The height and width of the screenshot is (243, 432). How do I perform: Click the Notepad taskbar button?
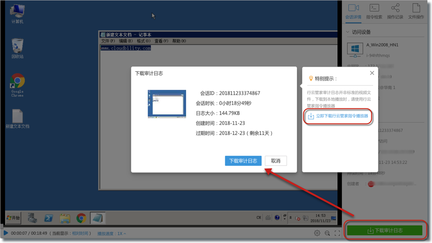(x=97, y=218)
